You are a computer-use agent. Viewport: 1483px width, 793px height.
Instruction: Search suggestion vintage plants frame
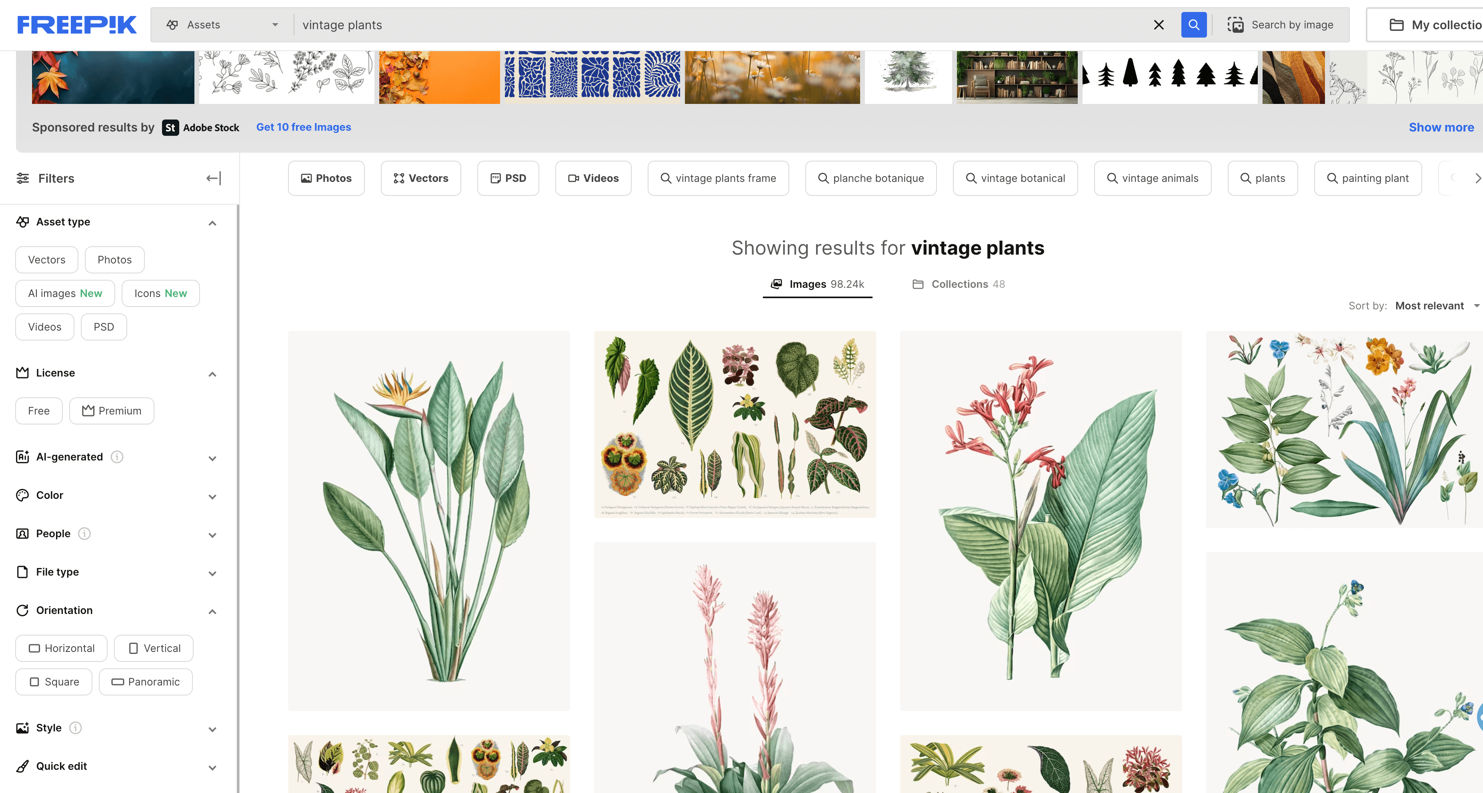pyautogui.click(x=718, y=178)
